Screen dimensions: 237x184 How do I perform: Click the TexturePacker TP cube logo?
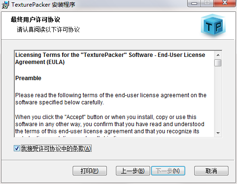(x=213, y=25)
